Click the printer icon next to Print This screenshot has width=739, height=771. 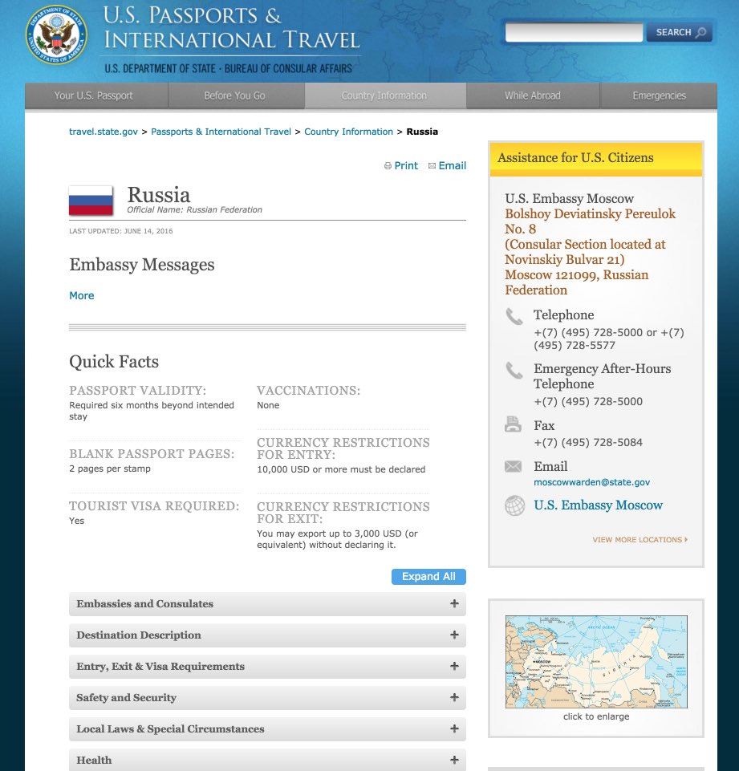click(388, 166)
